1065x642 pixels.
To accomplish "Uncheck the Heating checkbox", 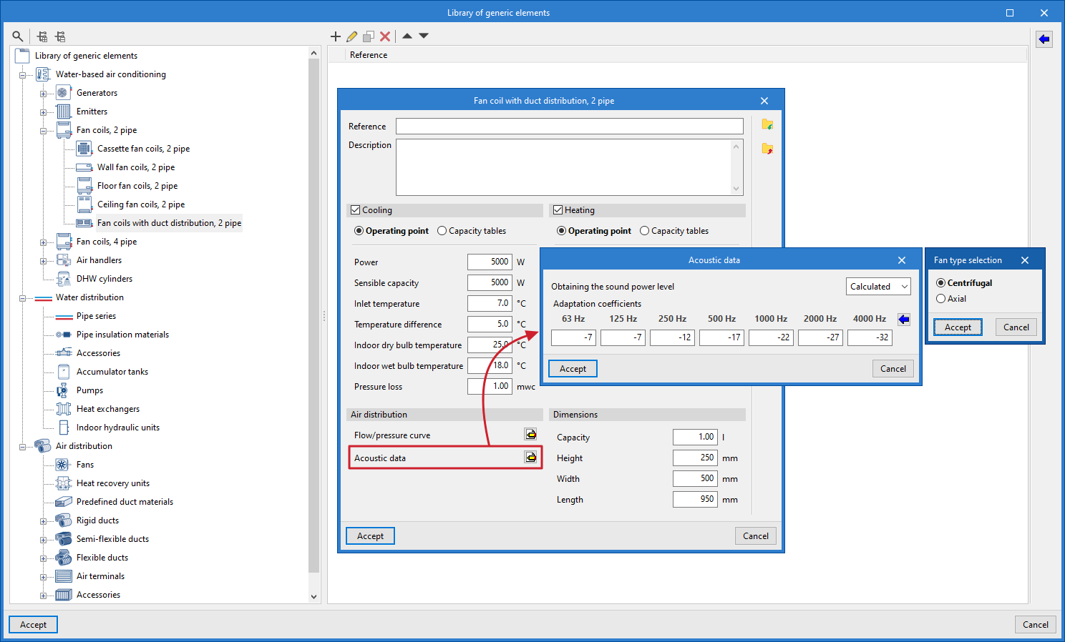I will (x=558, y=210).
